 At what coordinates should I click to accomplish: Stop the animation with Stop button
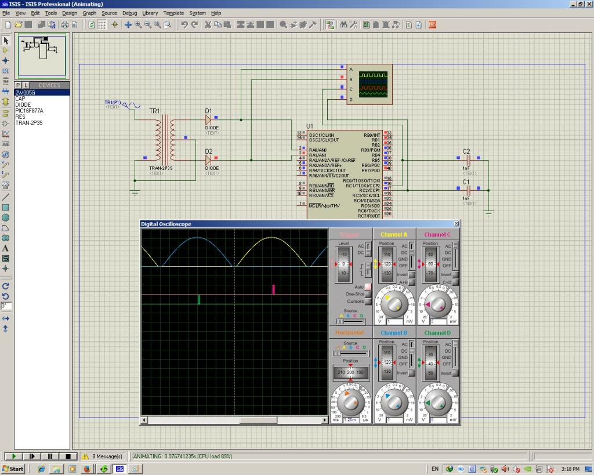[x=67, y=456]
